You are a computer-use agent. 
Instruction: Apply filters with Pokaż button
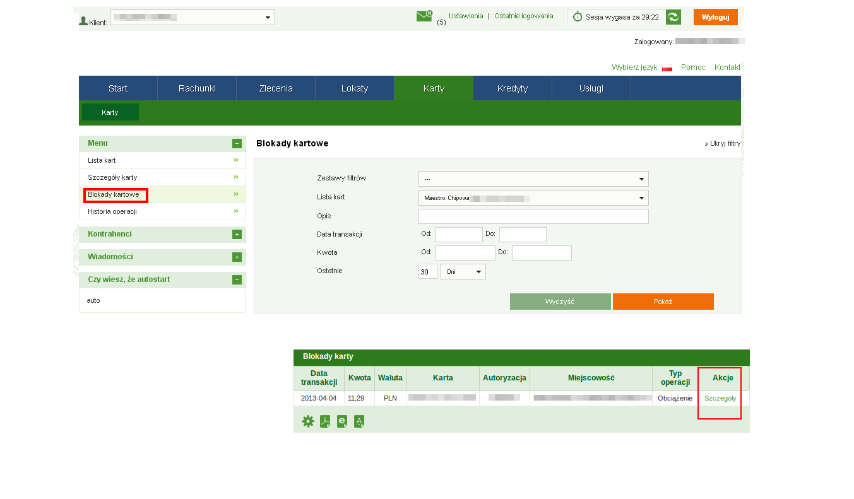click(x=663, y=302)
